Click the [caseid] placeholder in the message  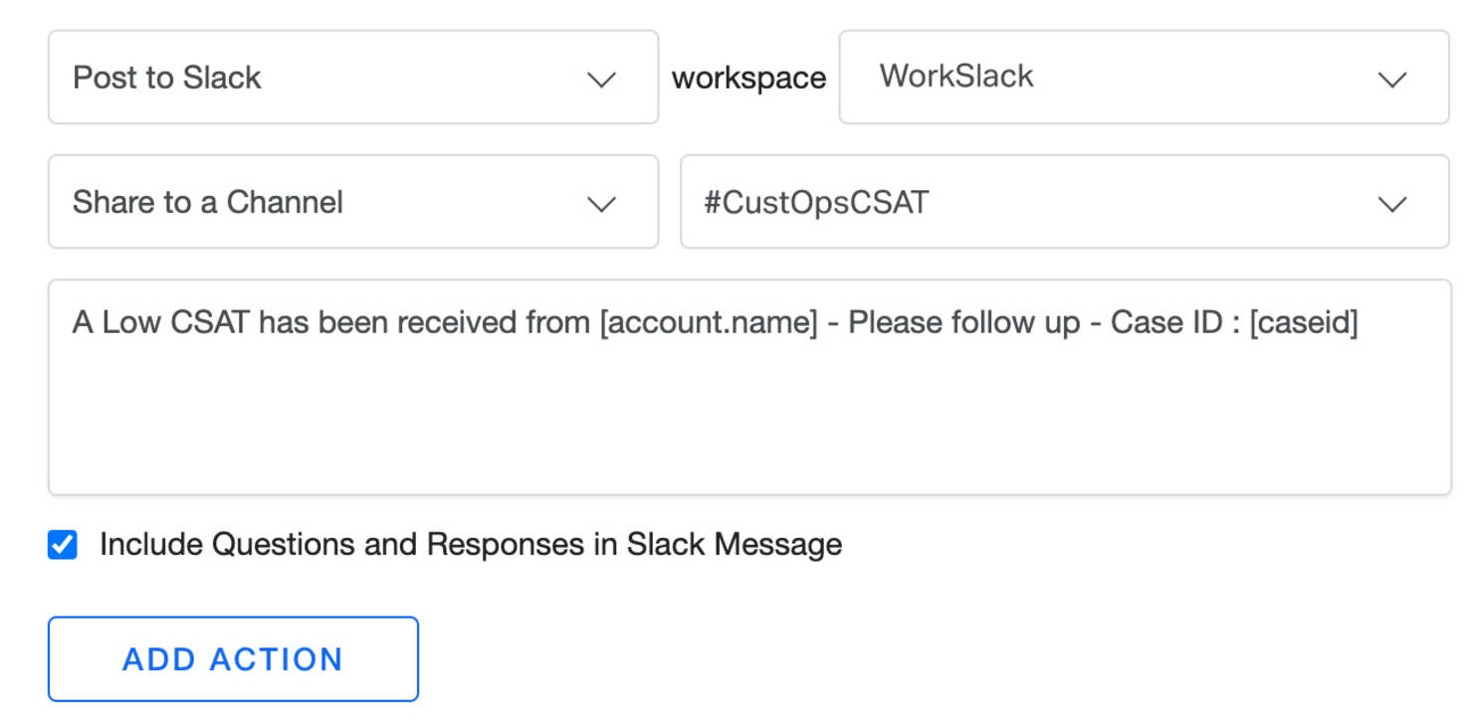[1303, 323]
